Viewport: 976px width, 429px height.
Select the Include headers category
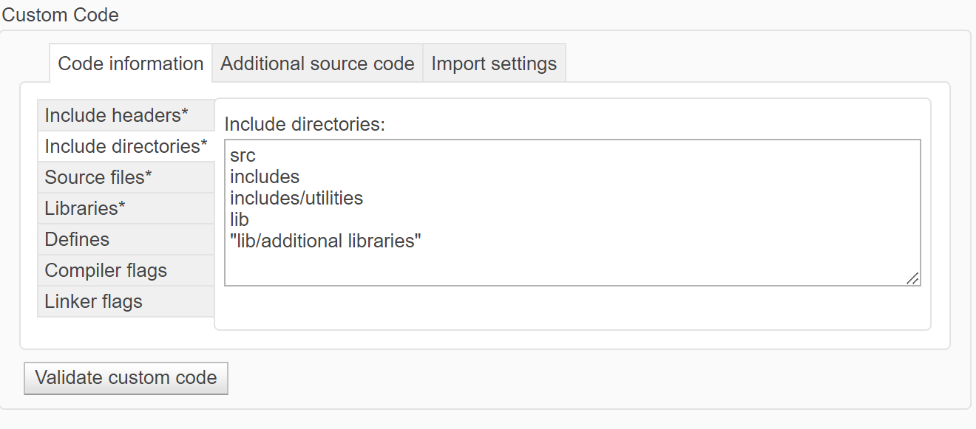114,115
